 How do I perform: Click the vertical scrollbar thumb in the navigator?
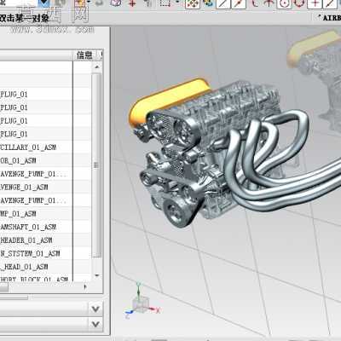coord(96,165)
